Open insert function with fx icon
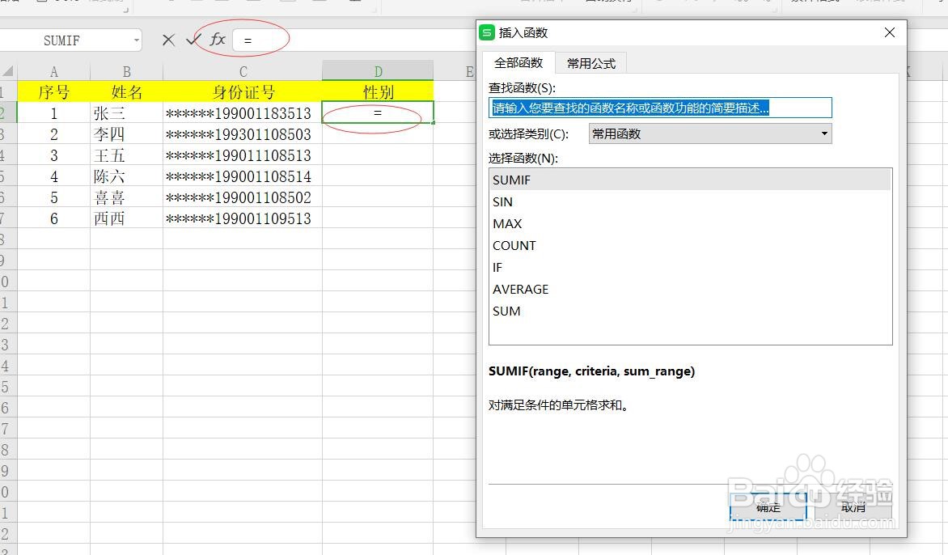Screen dimensions: 948x555 (217, 40)
